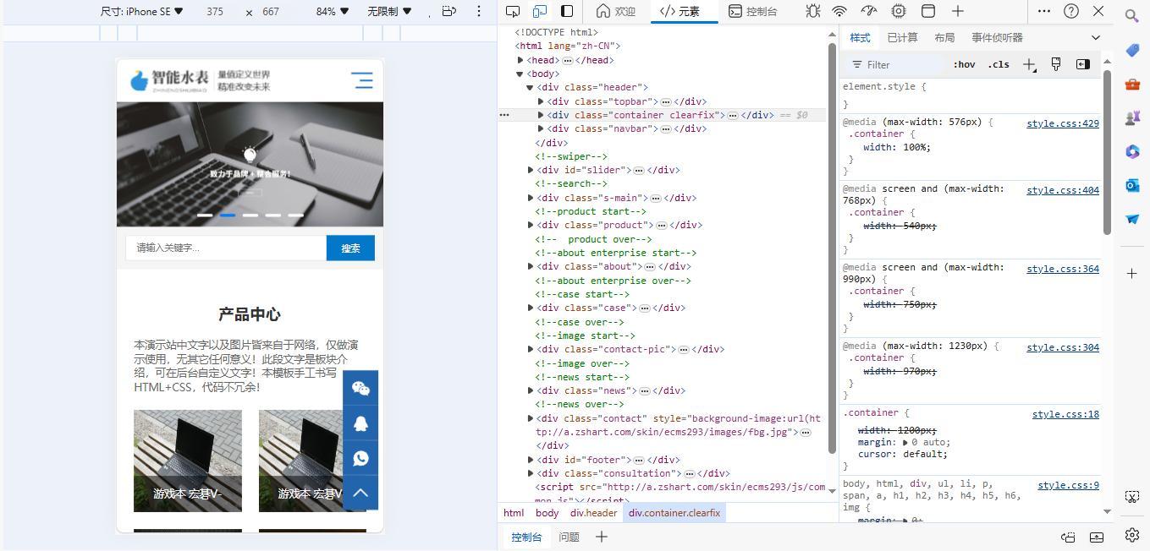The height and width of the screenshot is (551, 1150).
Task: Click html in the breadcrumb bar
Action: click(x=514, y=513)
